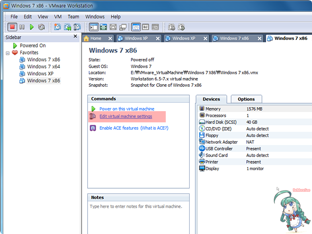Image resolution: width=312 pixels, height=234 pixels.
Task: Select Windows 7 x64 in sidebar
Action: coord(43,66)
